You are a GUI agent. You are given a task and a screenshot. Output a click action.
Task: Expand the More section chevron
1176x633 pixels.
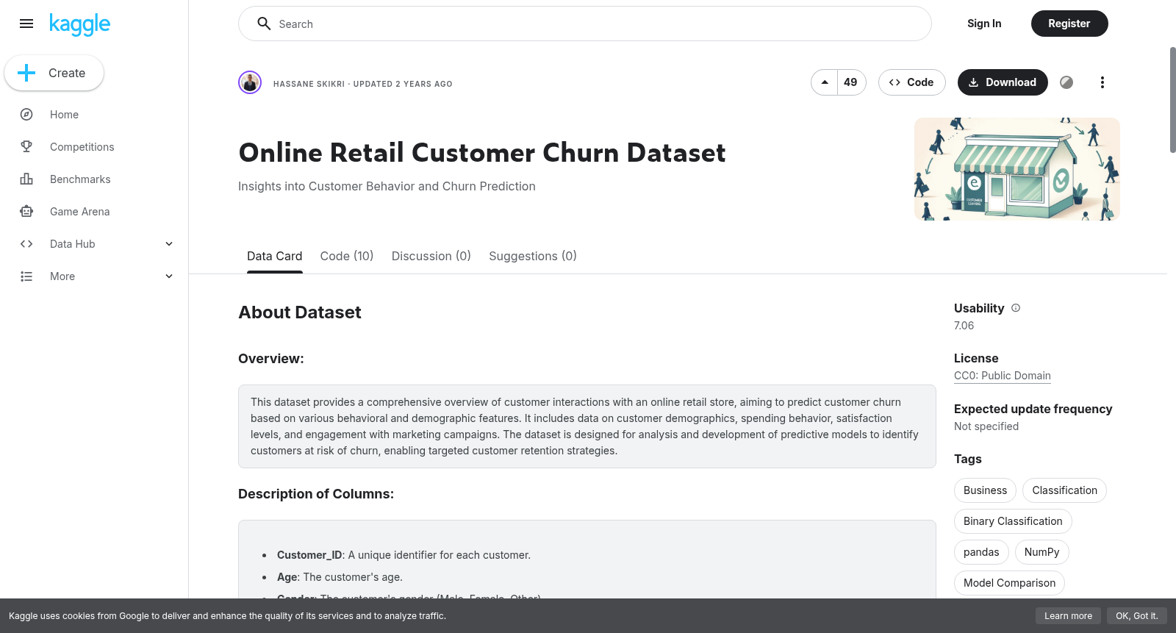169,276
